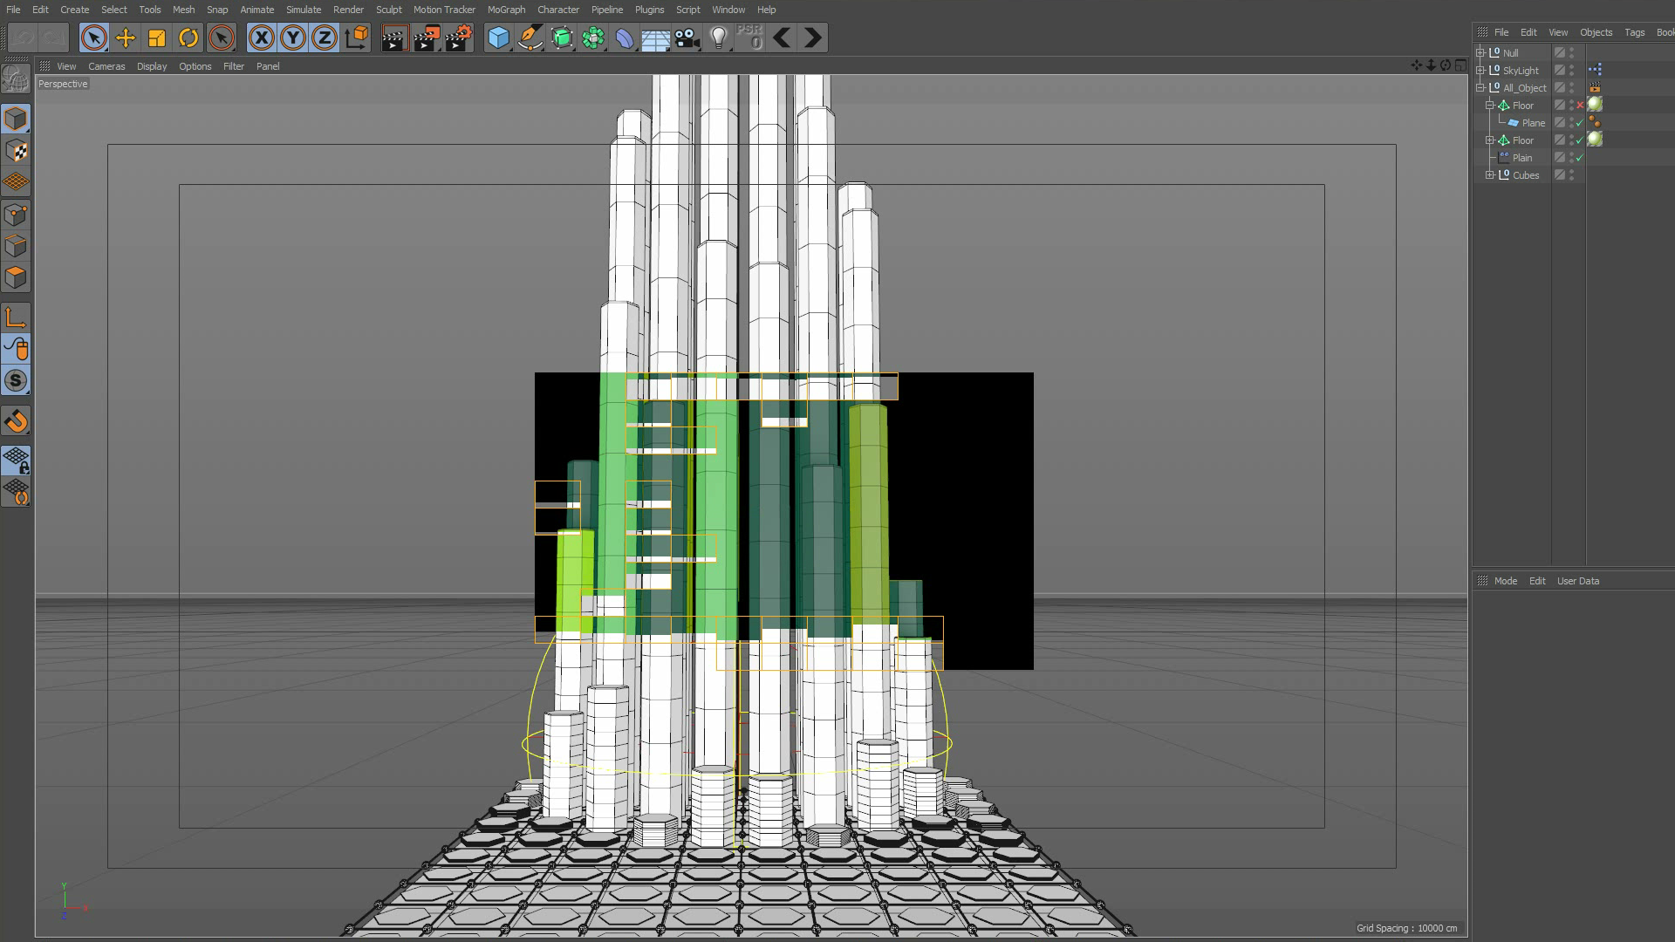Click User Data in attribute manager
Image resolution: width=1675 pixels, height=942 pixels.
pyautogui.click(x=1577, y=581)
